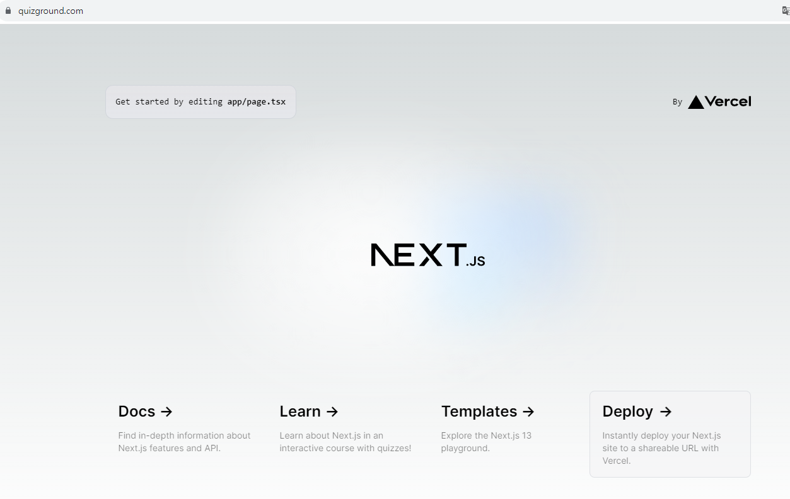Click the translate icon in address bar
This screenshot has width=790, height=499.
[786, 11]
